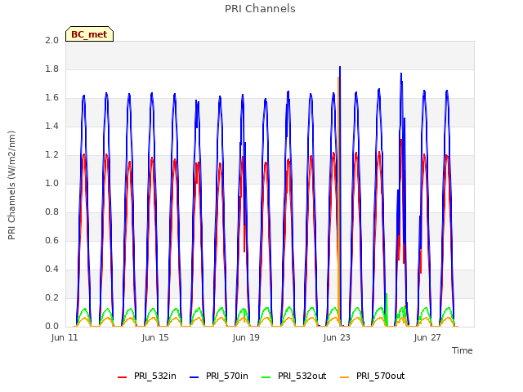
Task: Click the 1.6 y-axis tick label
Action: tap(51, 98)
